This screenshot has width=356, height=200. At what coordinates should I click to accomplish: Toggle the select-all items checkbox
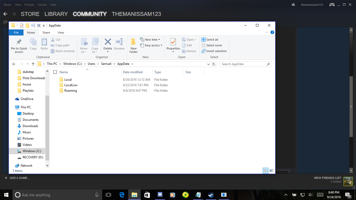pyautogui.click(x=55, y=72)
